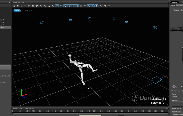The width and height of the screenshot is (183, 116).
Task: Select the translate/move arrow tool
Action: (x=41, y=6)
